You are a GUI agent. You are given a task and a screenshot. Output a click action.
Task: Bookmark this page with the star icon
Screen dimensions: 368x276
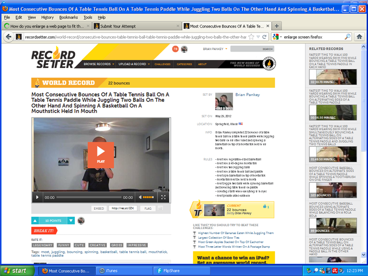(251, 37)
